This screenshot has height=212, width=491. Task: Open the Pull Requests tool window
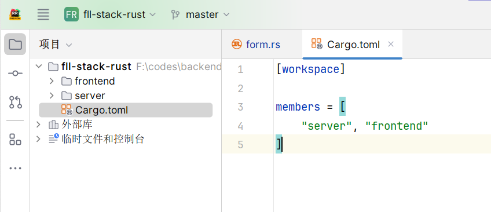pyautogui.click(x=15, y=102)
